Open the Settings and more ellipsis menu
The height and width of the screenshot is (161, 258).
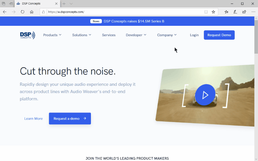pos(253,12)
